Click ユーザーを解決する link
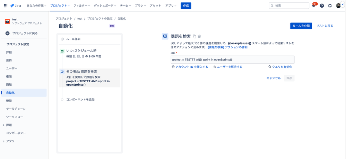This screenshot has width=346, height=159. (228, 67)
